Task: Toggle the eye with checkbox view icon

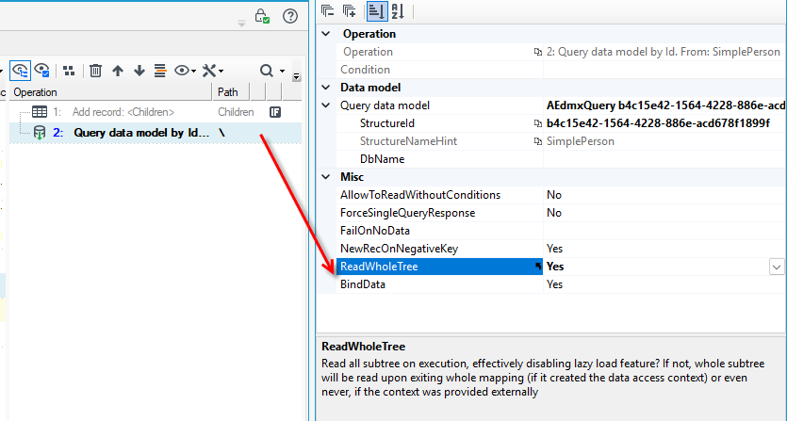Action: click(42, 71)
